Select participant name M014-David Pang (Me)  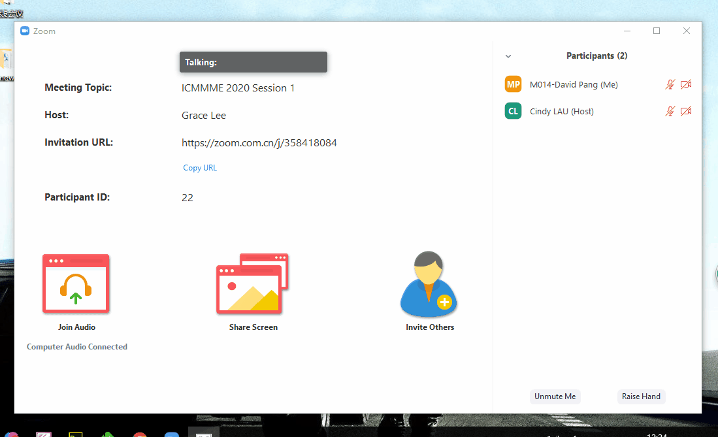[x=574, y=85]
